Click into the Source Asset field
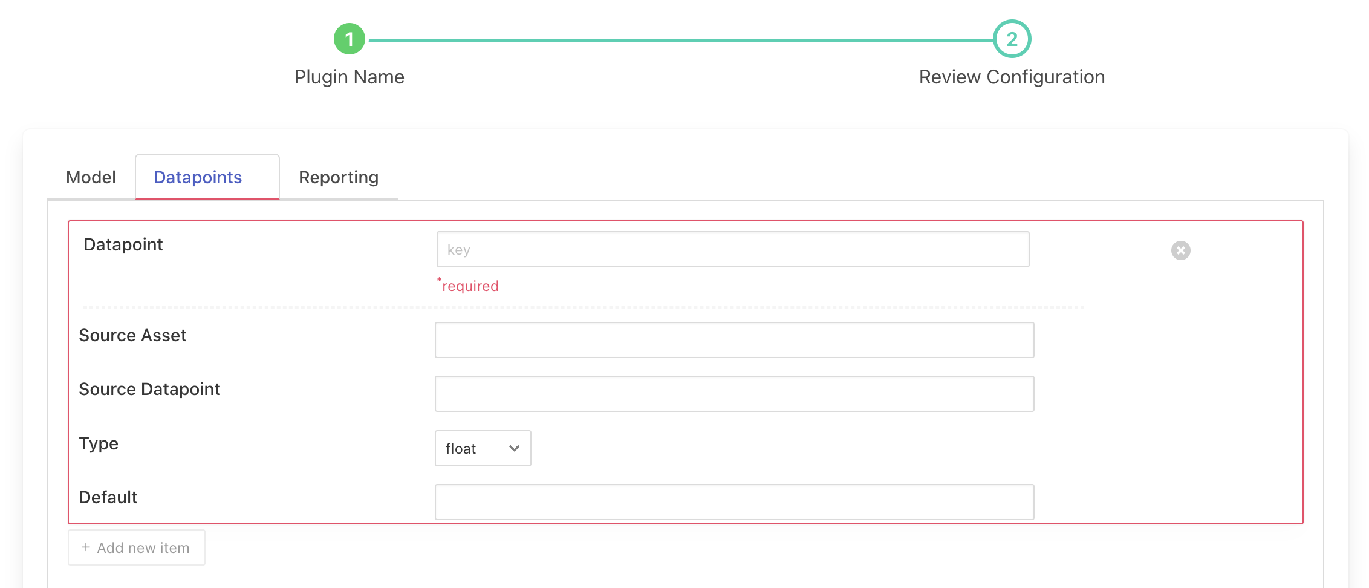The height and width of the screenshot is (588, 1369). [734, 340]
